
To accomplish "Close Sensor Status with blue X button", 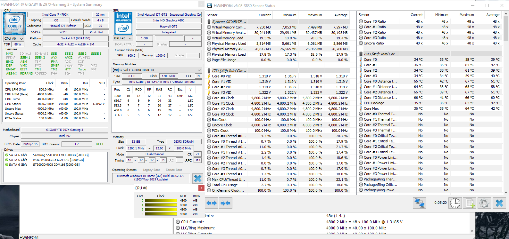I will 499,203.
